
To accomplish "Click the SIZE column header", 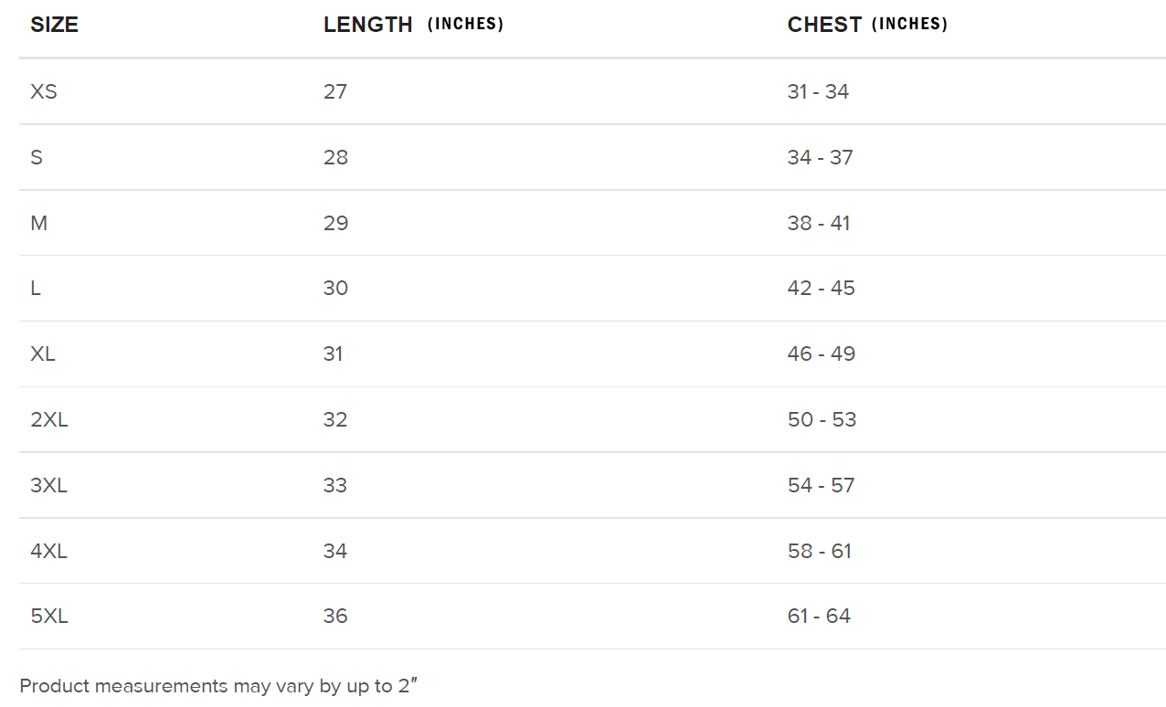I will click(54, 25).
